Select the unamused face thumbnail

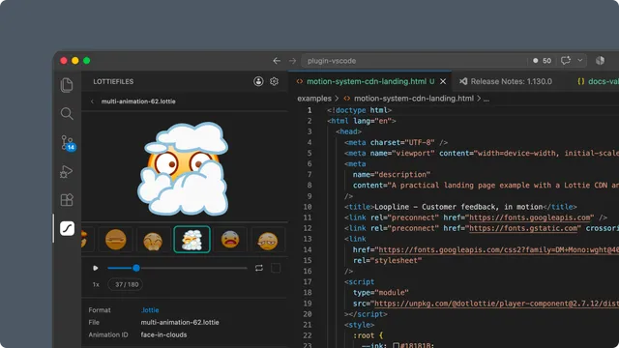click(x=268, y=239)
